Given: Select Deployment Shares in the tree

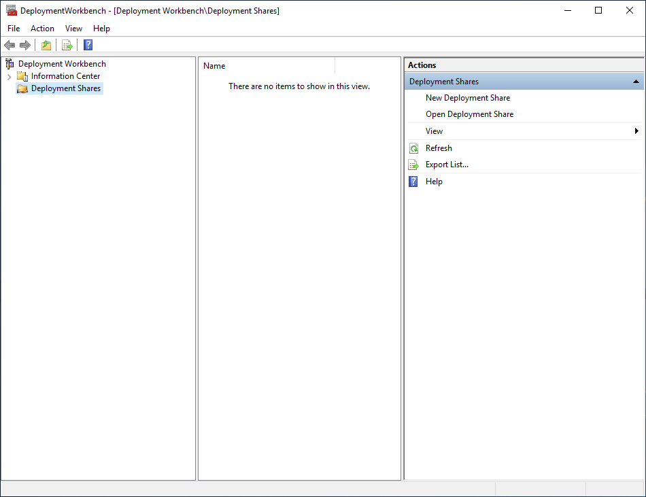Looking at the screenshot, I should pyautogui.click(x=66, y=88).
